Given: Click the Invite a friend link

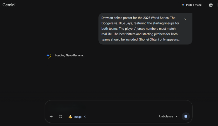Looking at the screenshot, I should coord(194,5).
